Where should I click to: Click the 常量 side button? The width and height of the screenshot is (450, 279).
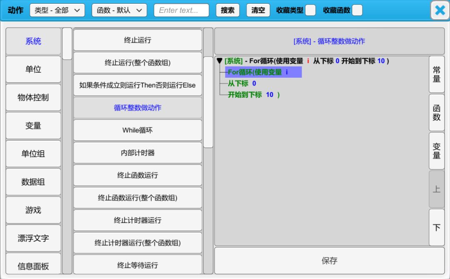(x=436, y=74)
